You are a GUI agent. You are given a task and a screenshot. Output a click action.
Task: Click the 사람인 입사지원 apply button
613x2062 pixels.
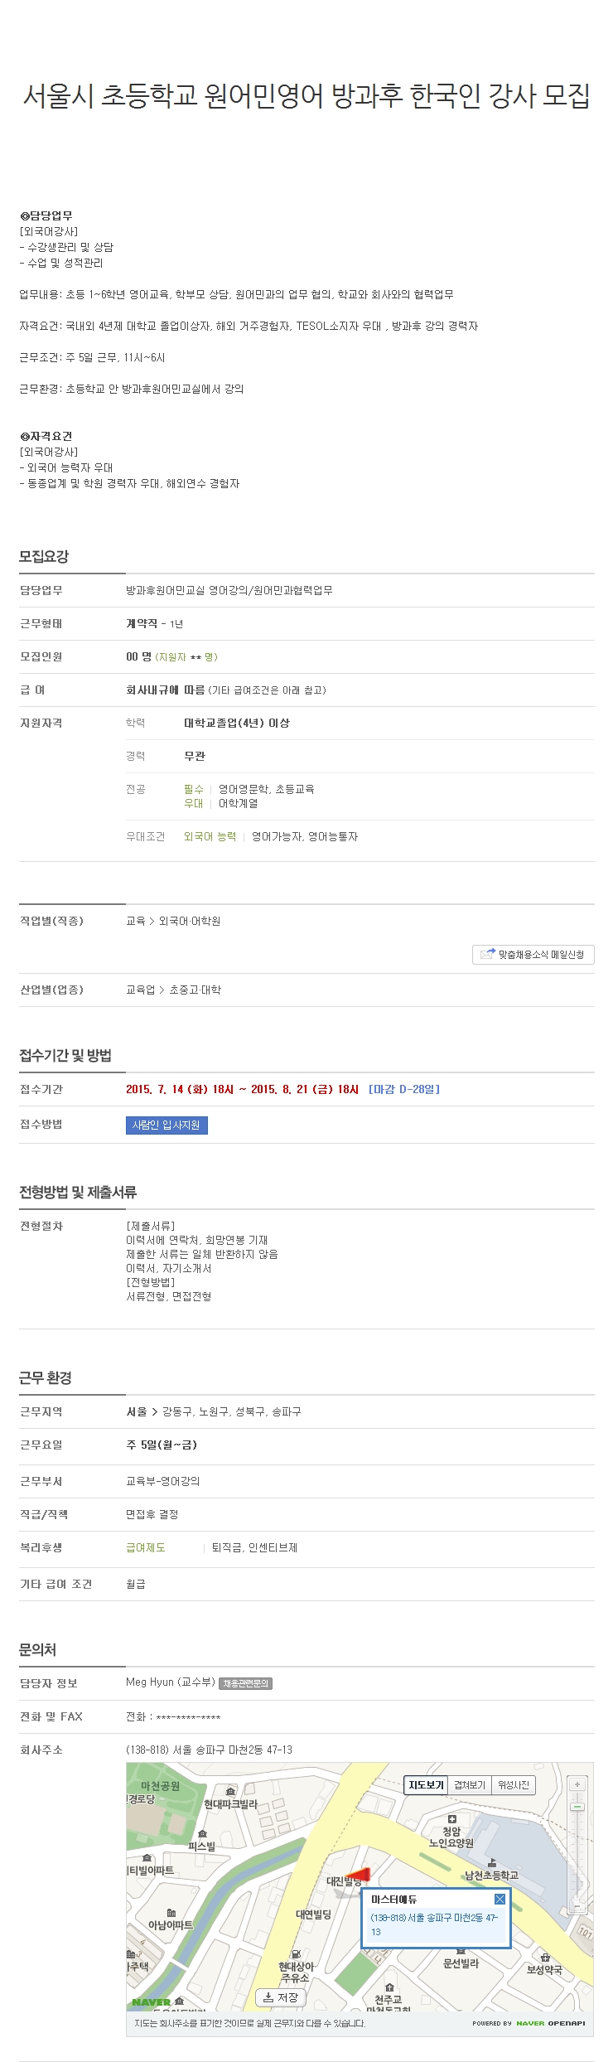[167, 1125]
